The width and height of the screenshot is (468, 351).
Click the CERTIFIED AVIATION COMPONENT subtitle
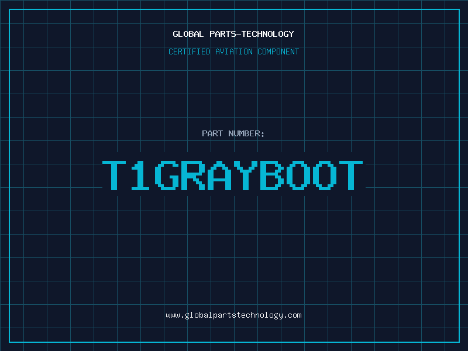pyautogui.click(x=233, y=51)
